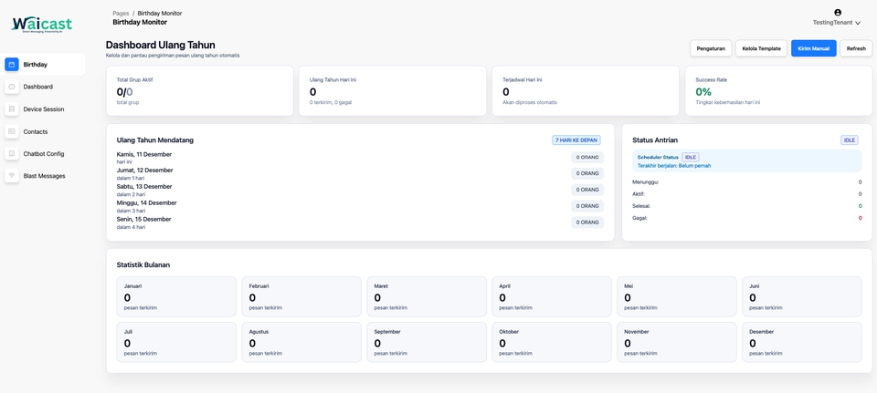Click the Success Rate card
Viewport: 877px width, 393px height.
click(775, 90)
